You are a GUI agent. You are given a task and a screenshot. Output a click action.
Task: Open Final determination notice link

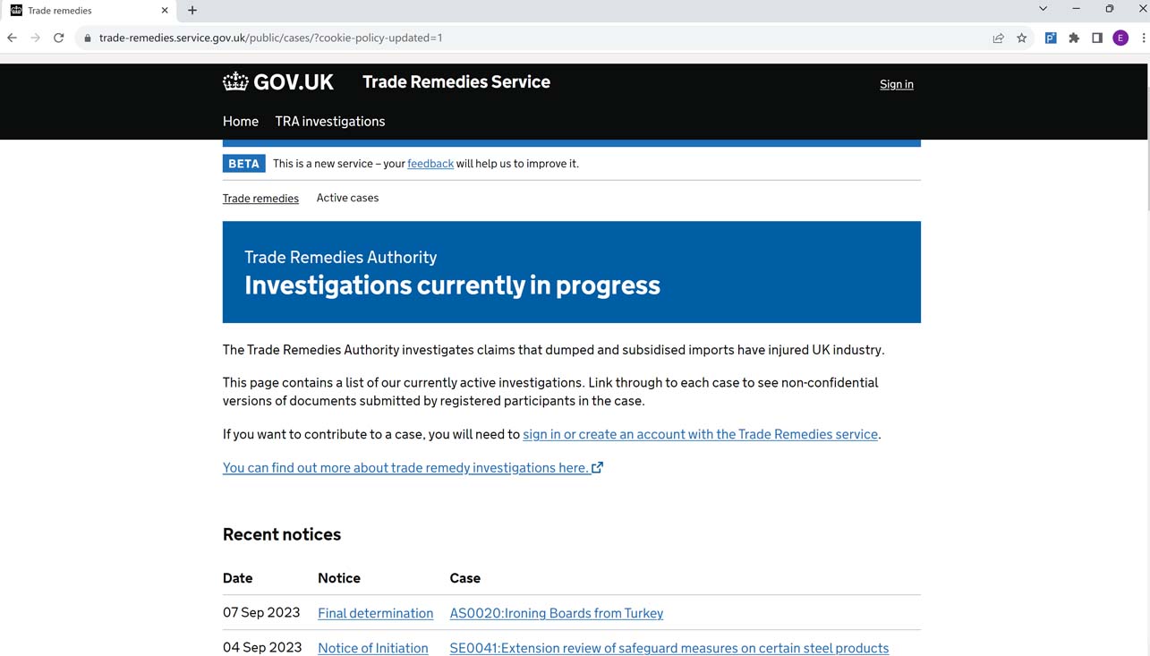375,613
